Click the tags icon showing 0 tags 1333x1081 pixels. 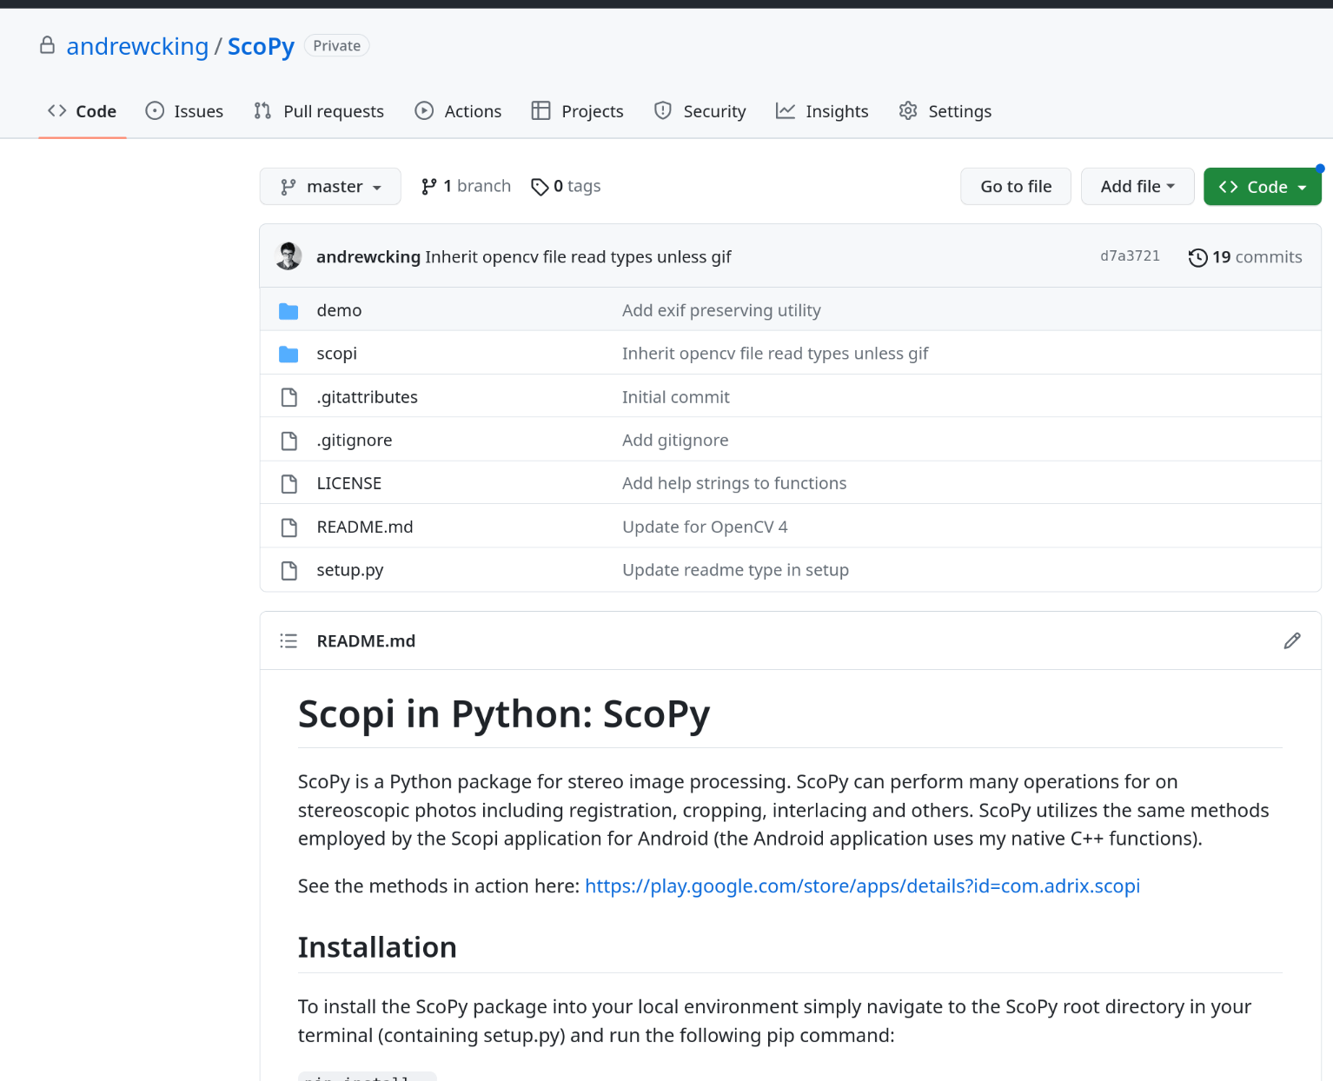tap(540, 186)
